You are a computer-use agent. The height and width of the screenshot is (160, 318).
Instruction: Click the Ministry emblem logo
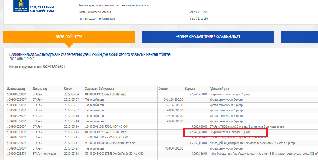pos(21,6)
